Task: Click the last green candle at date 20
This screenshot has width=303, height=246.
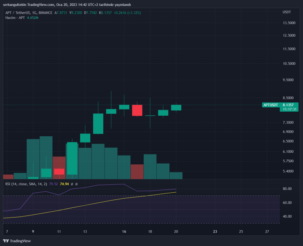Action: (x=176, y=107)
